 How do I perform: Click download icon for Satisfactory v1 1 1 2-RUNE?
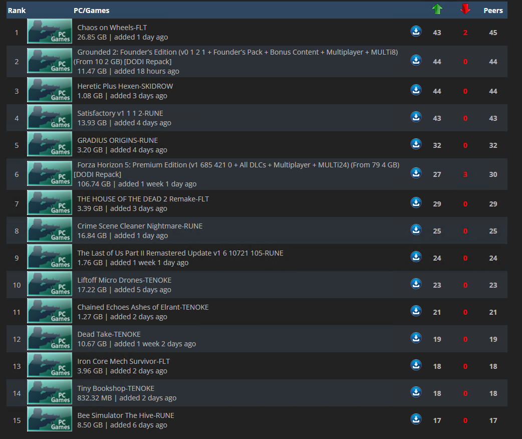tap(416, 117)
